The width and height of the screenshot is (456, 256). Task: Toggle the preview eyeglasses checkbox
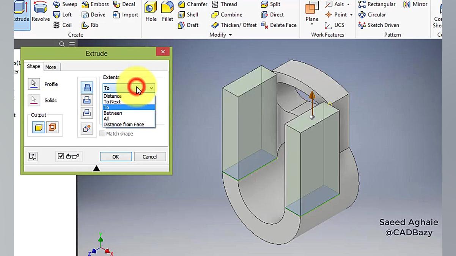point(61,156)
